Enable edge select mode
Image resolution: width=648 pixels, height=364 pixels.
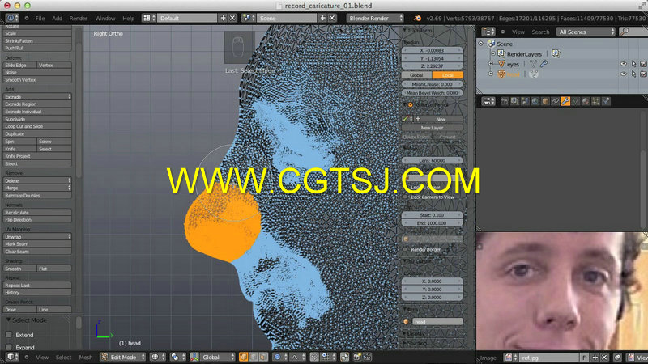coord(253,357)
